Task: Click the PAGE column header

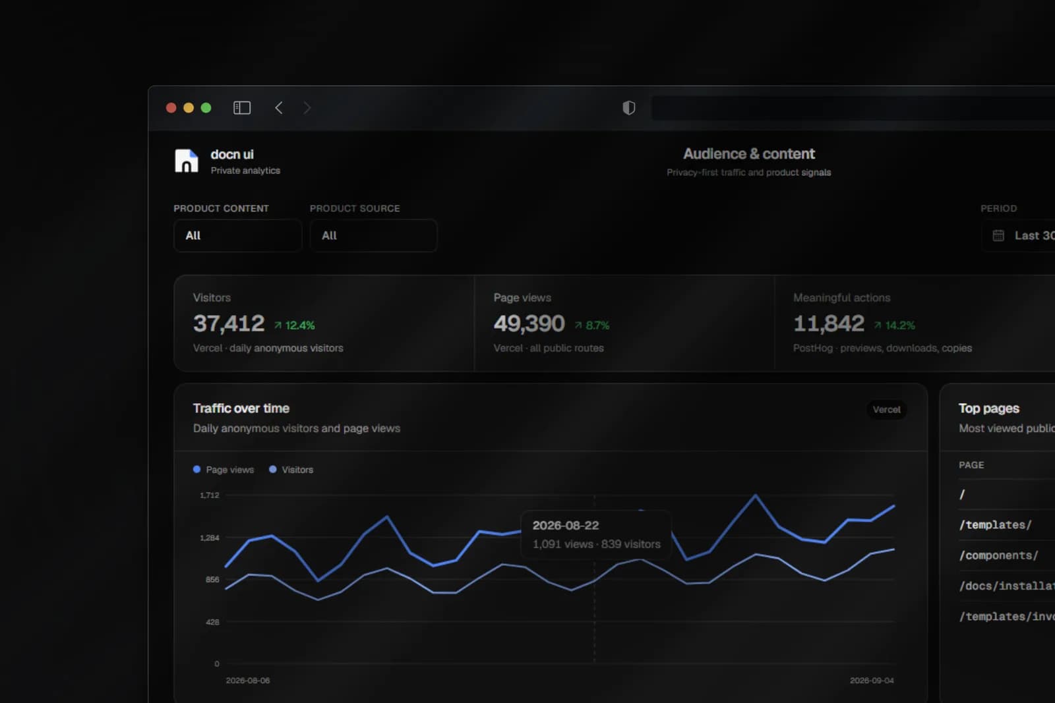Action: point(971,465)
